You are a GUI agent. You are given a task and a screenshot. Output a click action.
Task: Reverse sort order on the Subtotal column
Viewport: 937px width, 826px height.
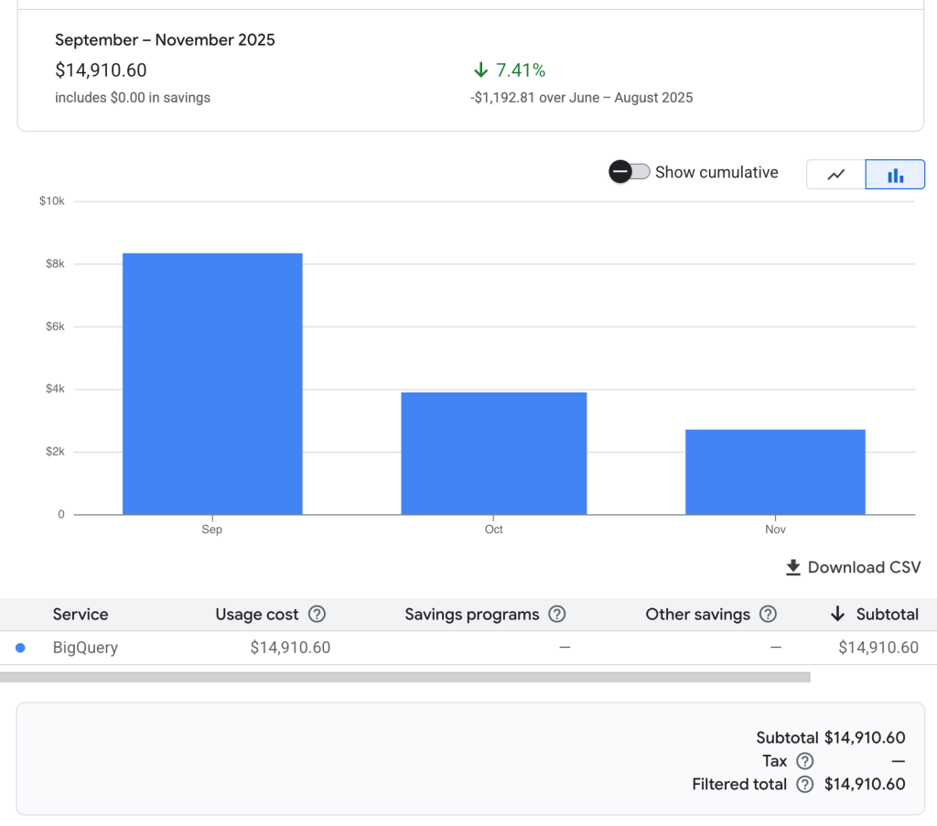point(882,615)
